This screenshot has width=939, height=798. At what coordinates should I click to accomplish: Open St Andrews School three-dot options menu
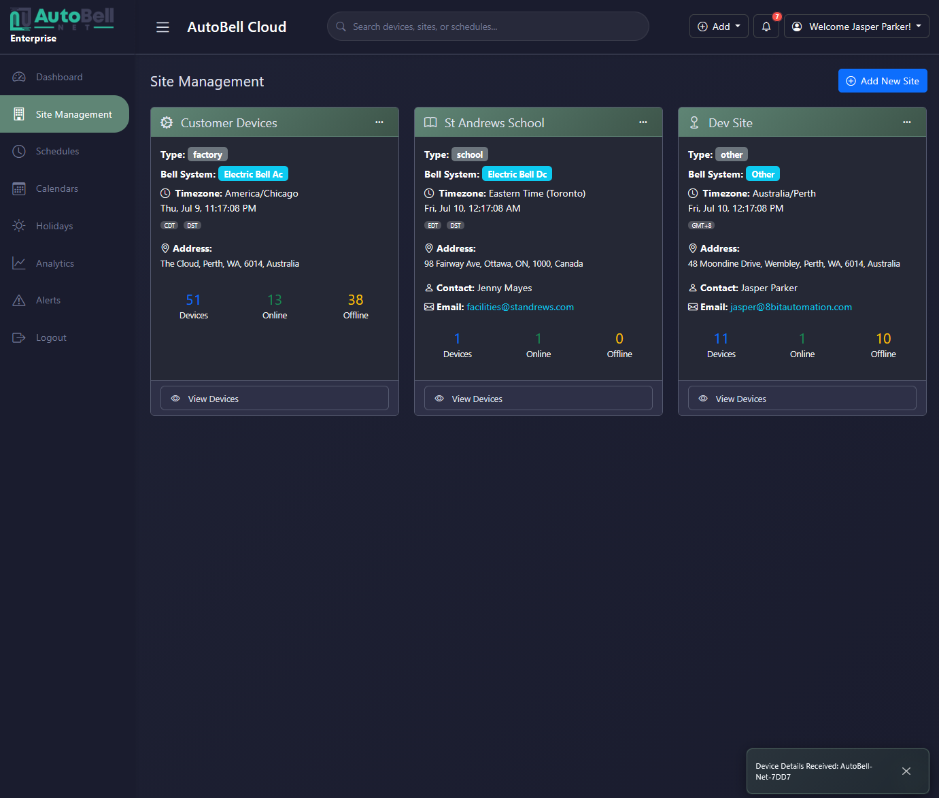tap(643, 122)
